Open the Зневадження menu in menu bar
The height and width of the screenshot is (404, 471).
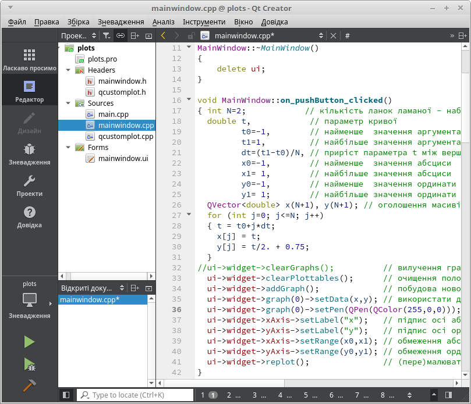pyautogui.click(x=121, y=22)
